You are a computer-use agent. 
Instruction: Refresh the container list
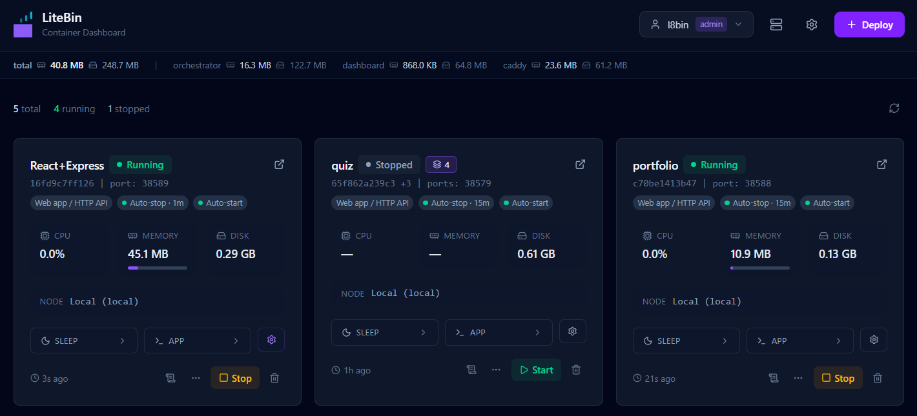(x=894, y=108)
